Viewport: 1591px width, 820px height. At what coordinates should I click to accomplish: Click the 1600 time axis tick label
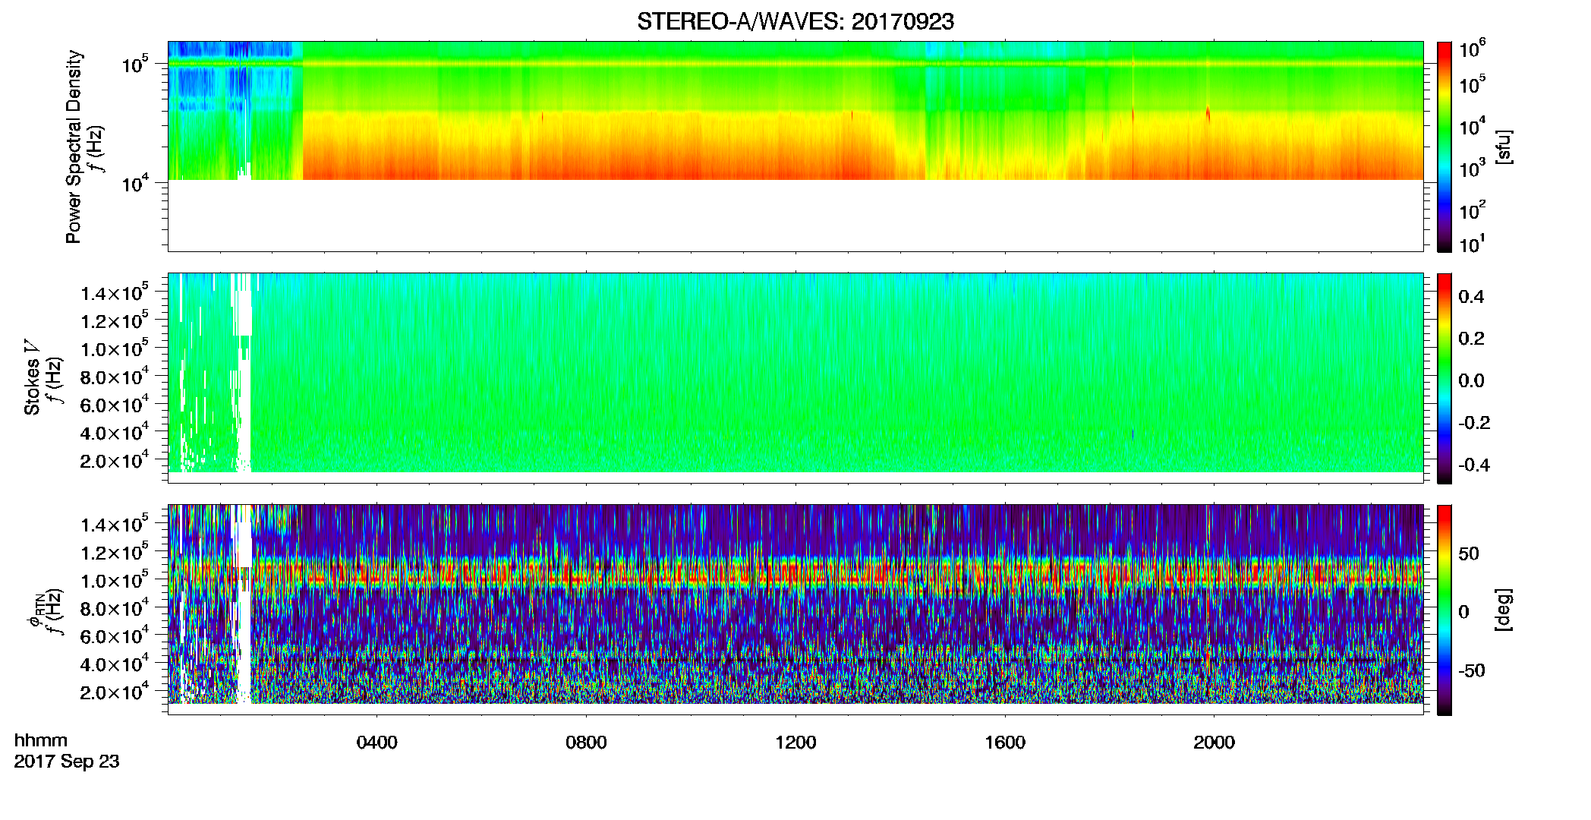[x=1005, y=743]
